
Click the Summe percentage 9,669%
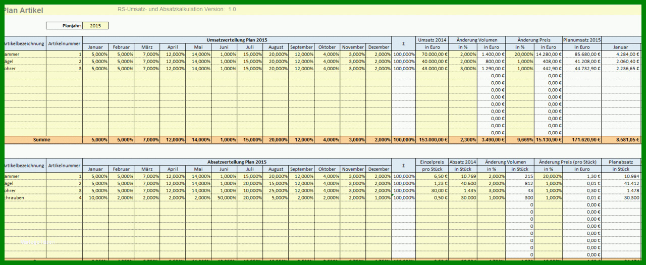click(x=520, y=139)
